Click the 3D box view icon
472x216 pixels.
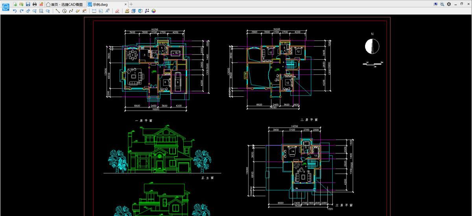(134, 11)
